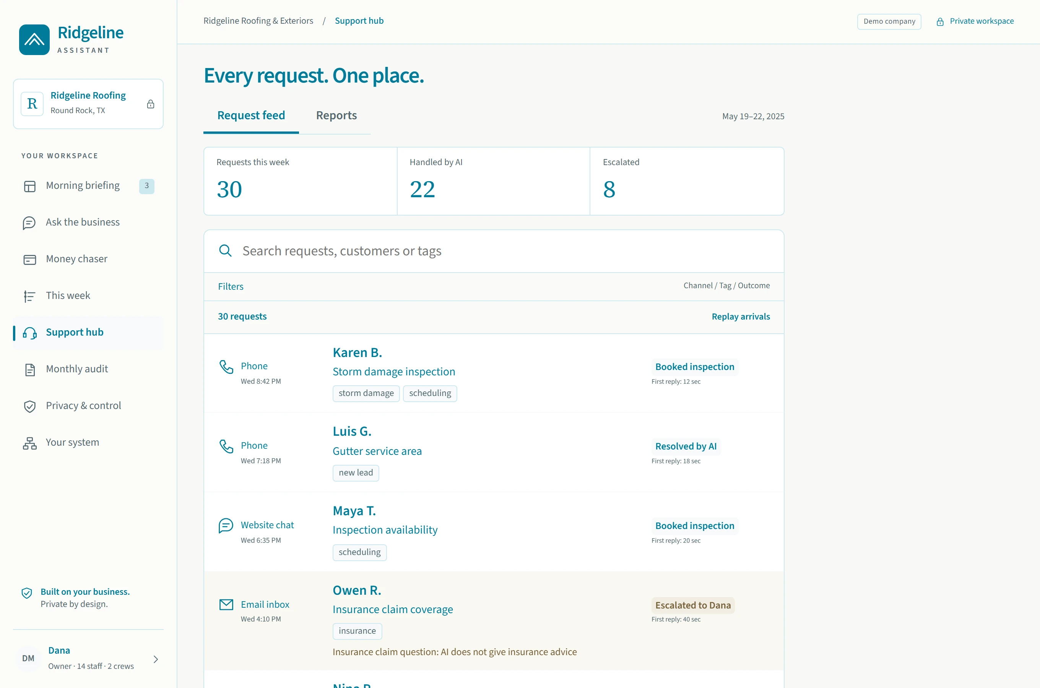Open the Channel / Tag / Outcome filter options
The height and width of the screenshot is (688, 1040).
click(726, 286)
